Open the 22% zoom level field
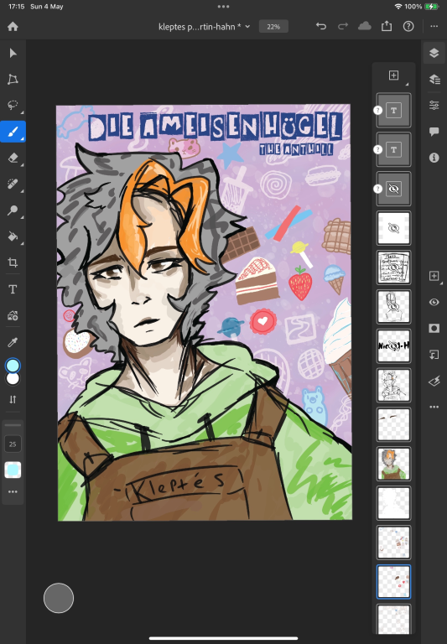447x644 pixels. tap(273, 27)
